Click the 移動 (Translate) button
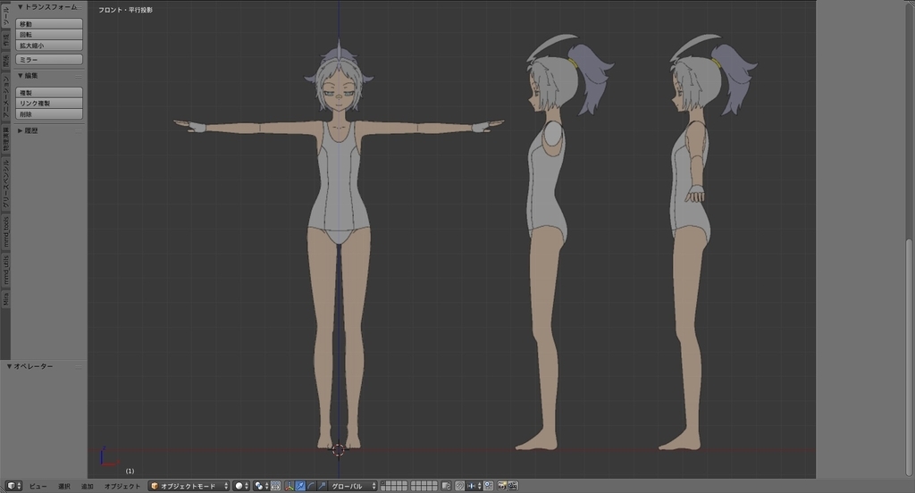This screenshot has height=493, width=915. coord(49,24)
